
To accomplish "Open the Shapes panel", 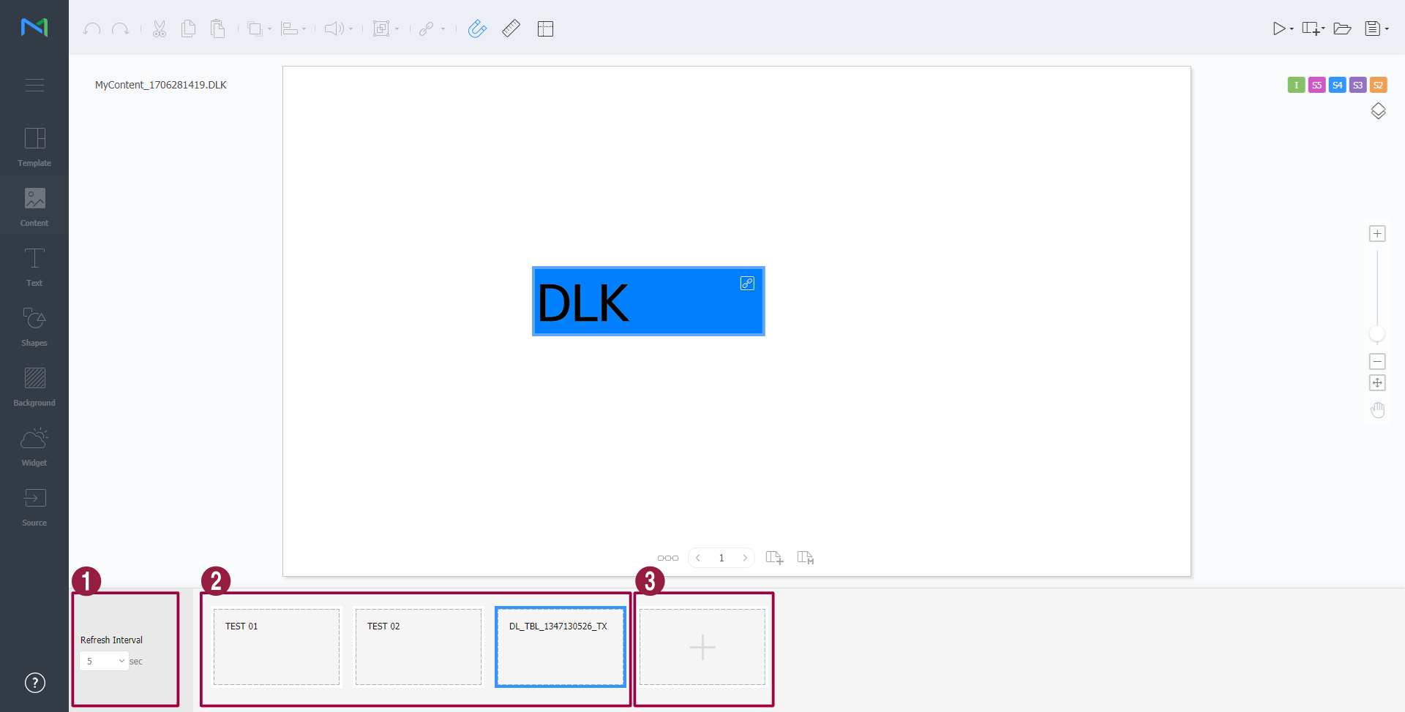I will 34,327.
